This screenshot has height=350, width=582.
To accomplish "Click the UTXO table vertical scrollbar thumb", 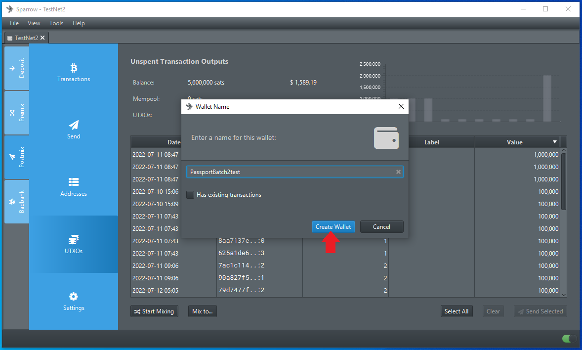I will (x=564, y=182).
